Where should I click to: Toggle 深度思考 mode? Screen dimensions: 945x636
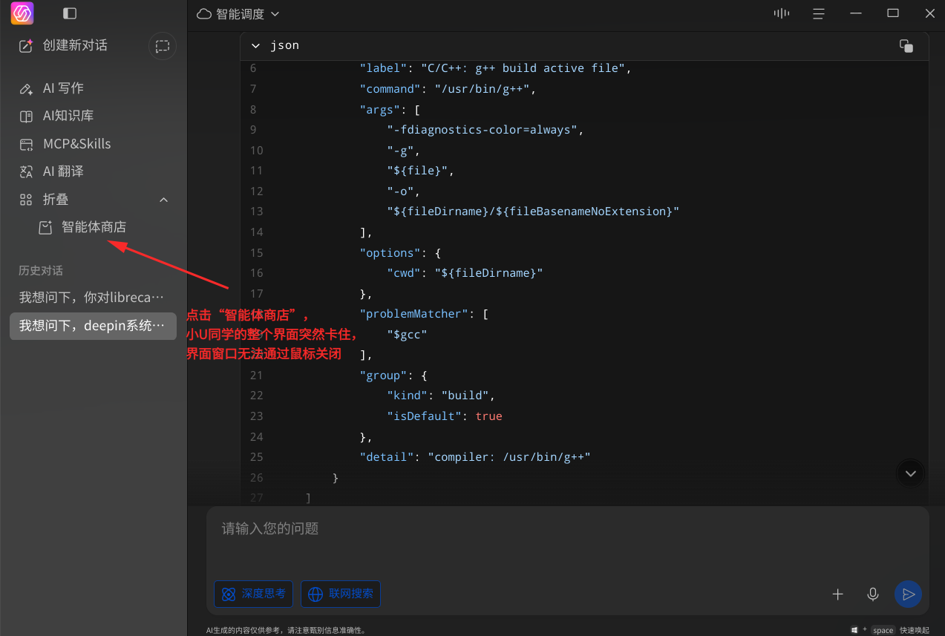pos(253,594)
